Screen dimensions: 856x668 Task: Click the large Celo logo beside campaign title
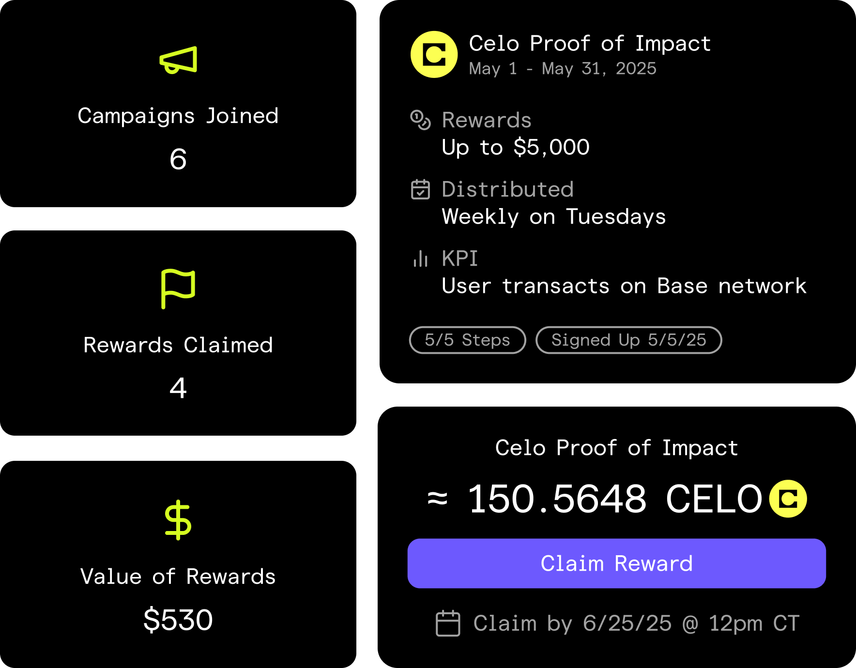click(x=434, y=55)
